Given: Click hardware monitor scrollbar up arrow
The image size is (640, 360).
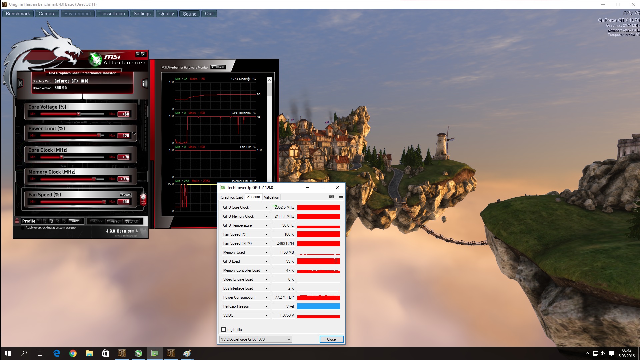Looking at the screenshot, I should pyautogui.click(x=269, y=80).
